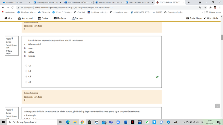Show hidden system tray icons

tap(184, 122)
